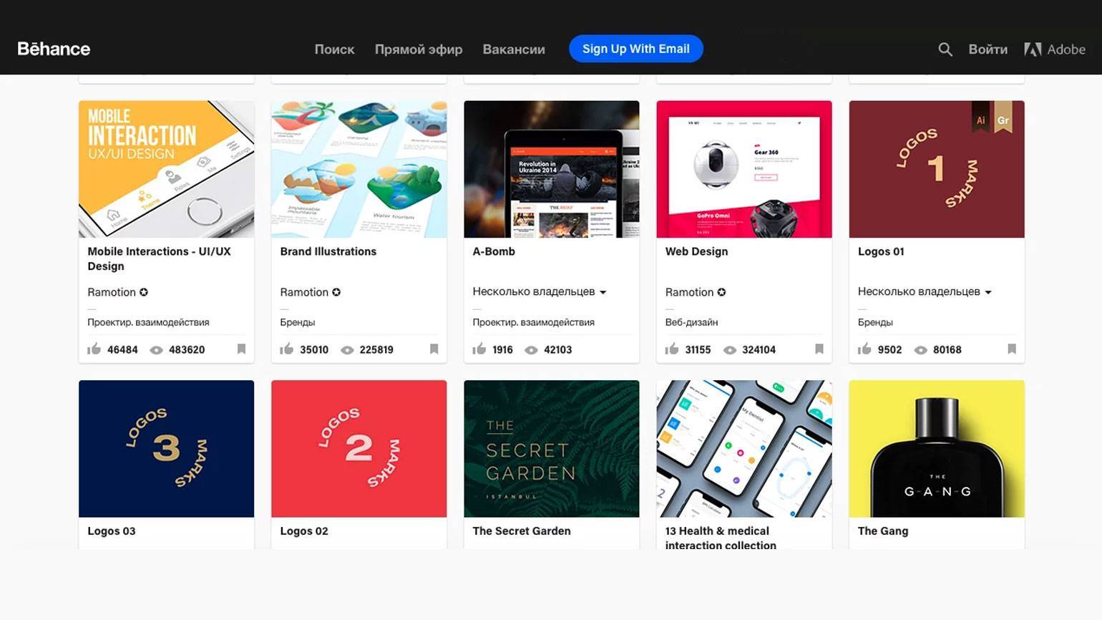Open The Secret Garden project thumbnail

point(551,448)
